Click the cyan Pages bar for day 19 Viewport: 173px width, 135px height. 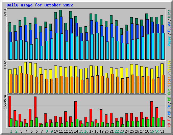[x=102, y=48]
